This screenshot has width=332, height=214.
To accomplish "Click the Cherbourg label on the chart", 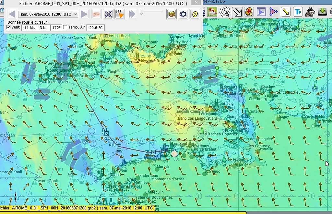I will (x=258, y=99).
